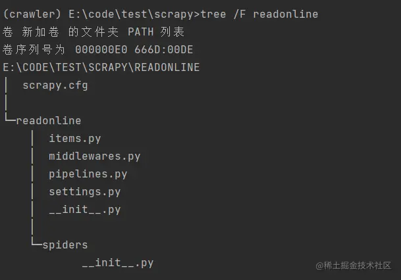Click the 000000E0 serial number text
Image resolution: width=401 pixels, height=280 pixels.
tap(101, 49)
